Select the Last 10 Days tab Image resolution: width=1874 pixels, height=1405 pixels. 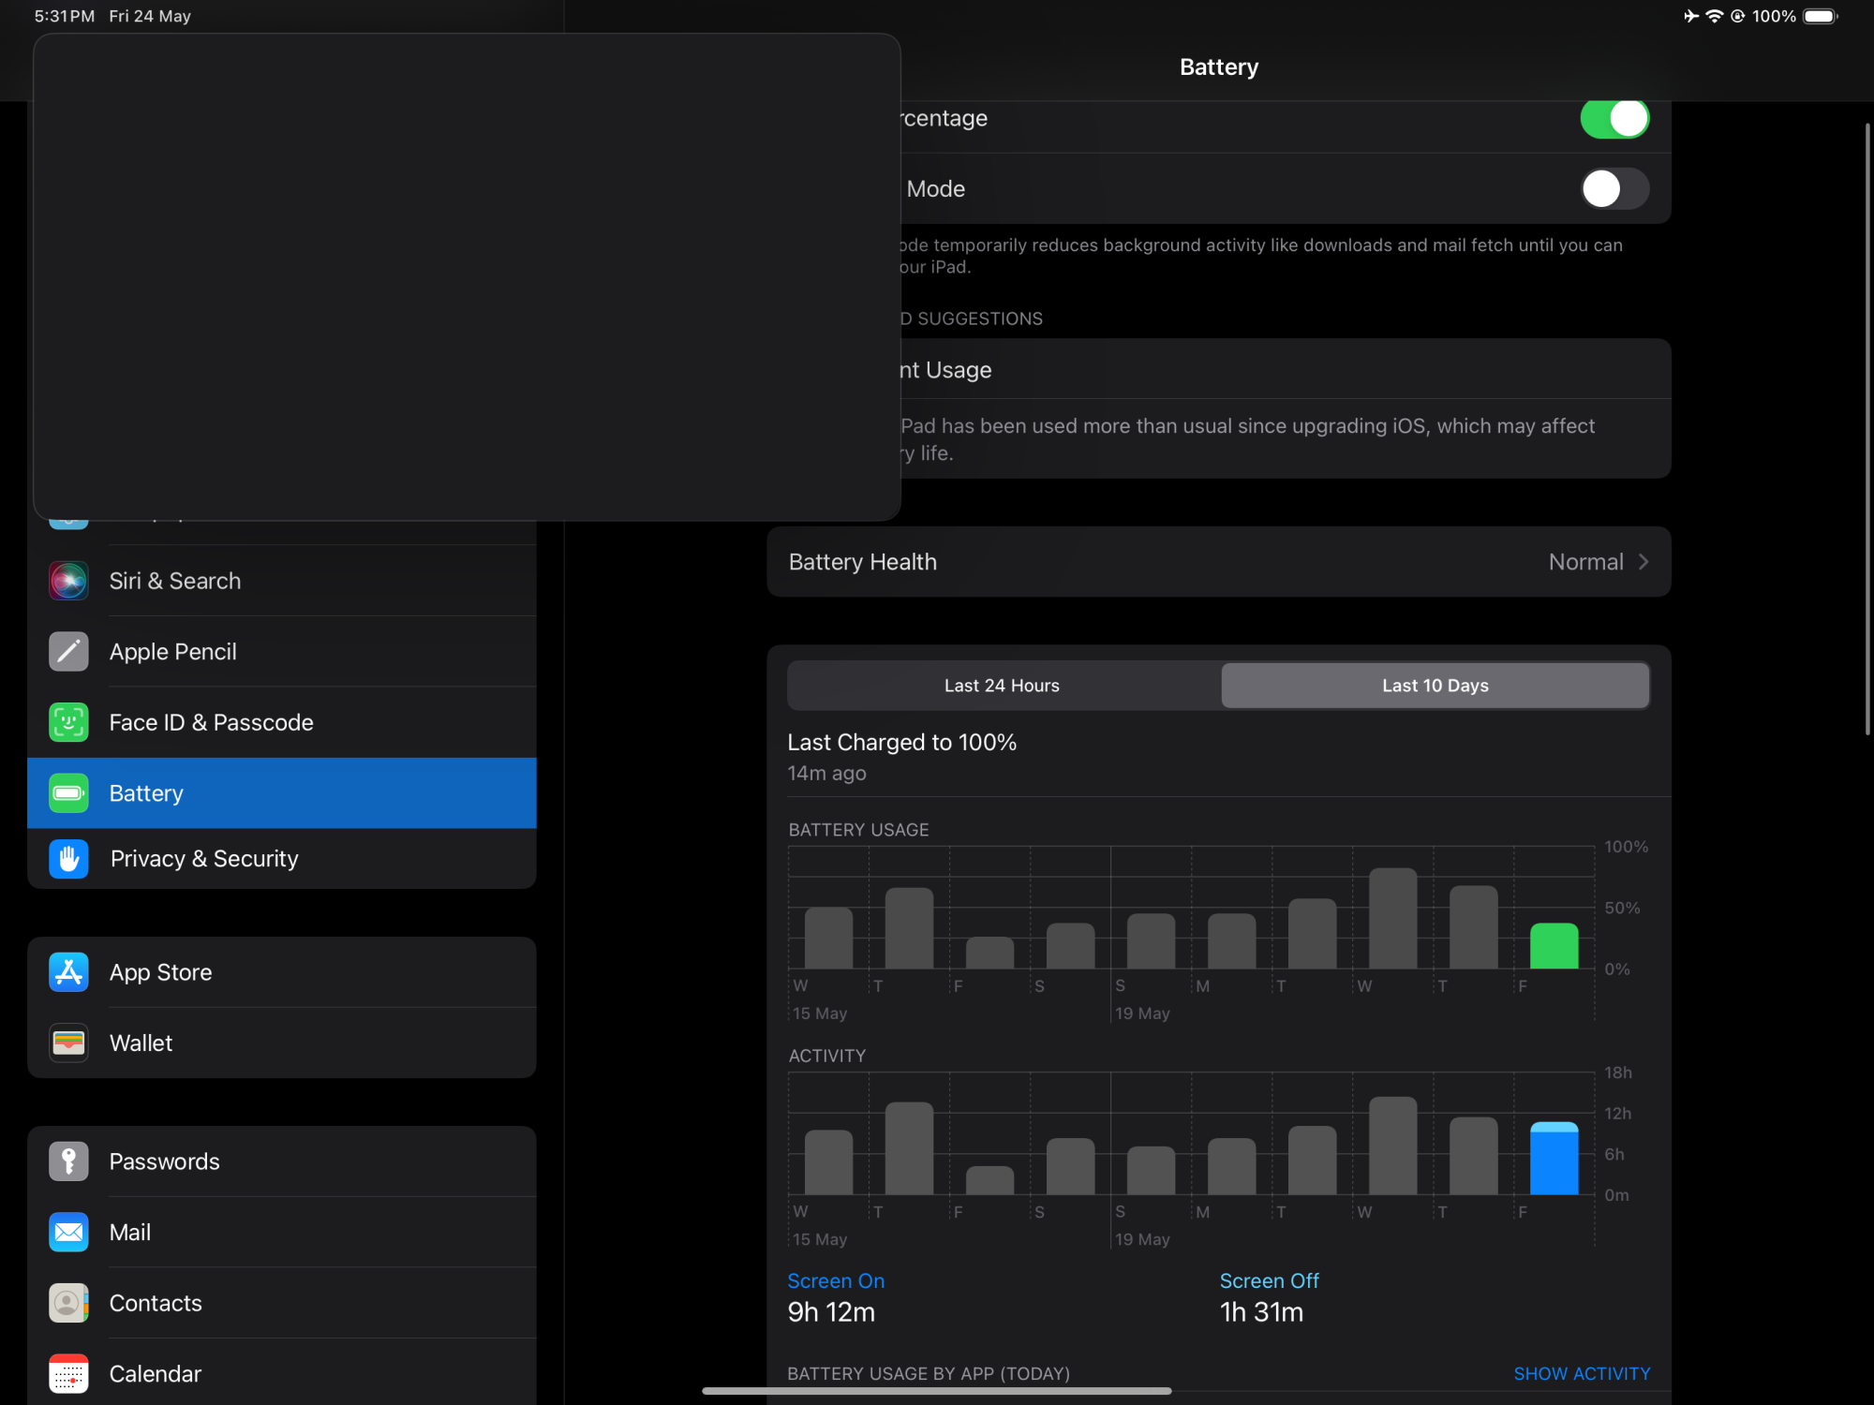pyautogui.click(x=1435, y=686)
